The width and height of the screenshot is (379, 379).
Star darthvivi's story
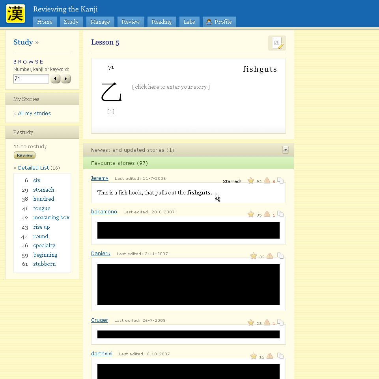click(254, 356)
